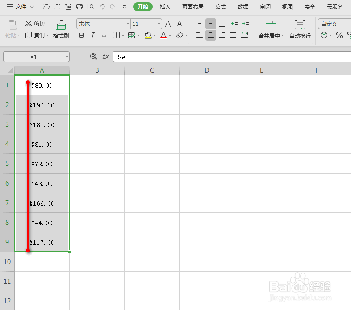Open the 文件 menu dropdown arrow
The image size is (351, 310).
point(32,7)
